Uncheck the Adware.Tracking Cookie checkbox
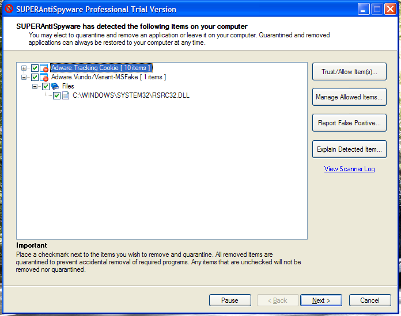Screen dimensions: 401x316 (35, 68)
